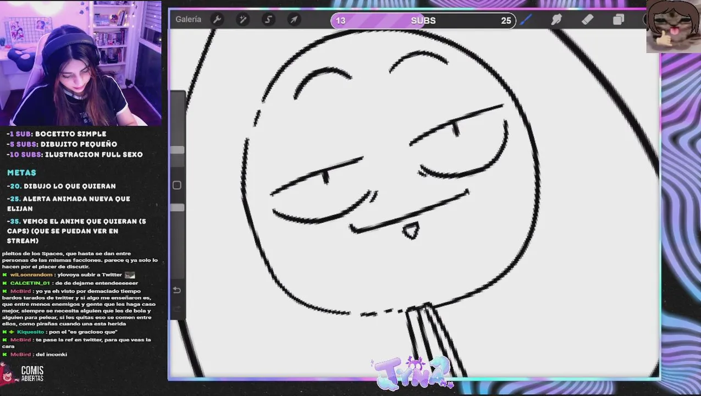Click the SUBS goal progress bar

(x=423, y=20)
